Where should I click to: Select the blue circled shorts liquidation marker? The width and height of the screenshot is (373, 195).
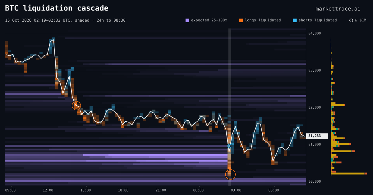[x=229, y=146]
